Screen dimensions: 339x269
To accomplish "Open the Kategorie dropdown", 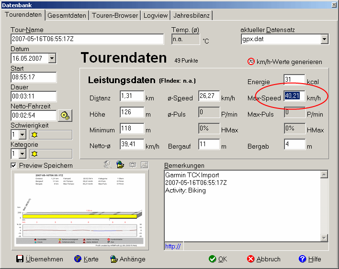I will [22, 153].
